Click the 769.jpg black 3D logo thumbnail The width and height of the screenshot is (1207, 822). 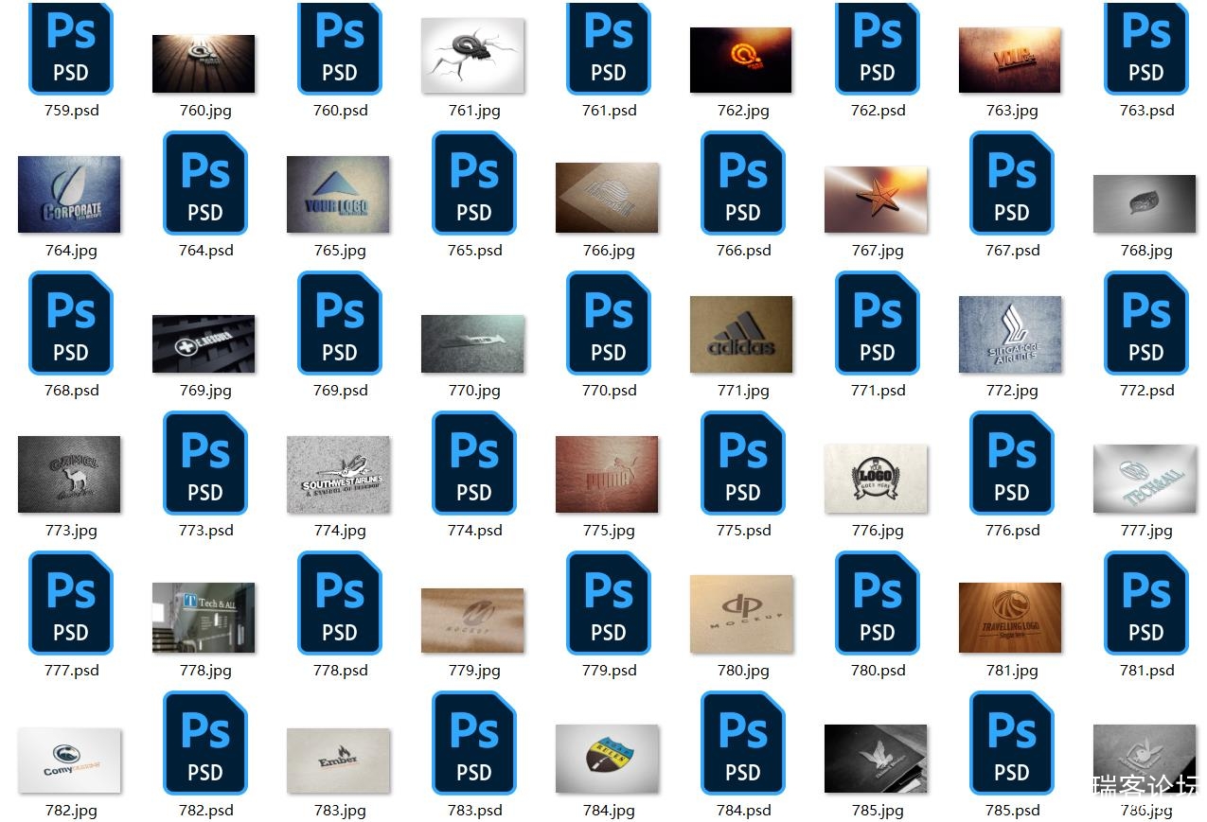click(x=204, y=343)
